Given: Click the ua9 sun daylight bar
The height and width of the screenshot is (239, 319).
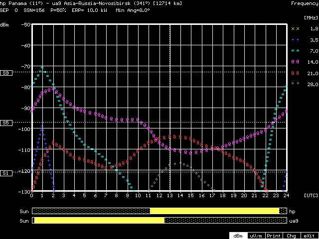Looking at the screenshot, I should coord(159,220).
